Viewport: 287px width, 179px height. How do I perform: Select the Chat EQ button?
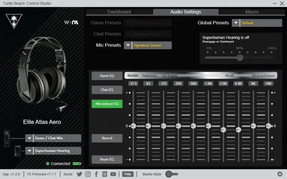tap(107, 90)
